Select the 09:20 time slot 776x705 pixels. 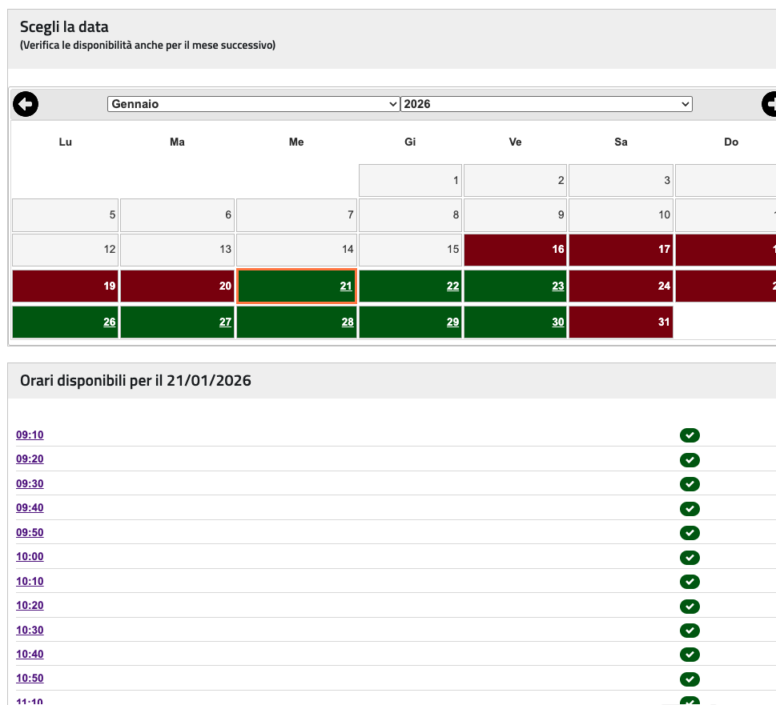(x=30, y=459)
